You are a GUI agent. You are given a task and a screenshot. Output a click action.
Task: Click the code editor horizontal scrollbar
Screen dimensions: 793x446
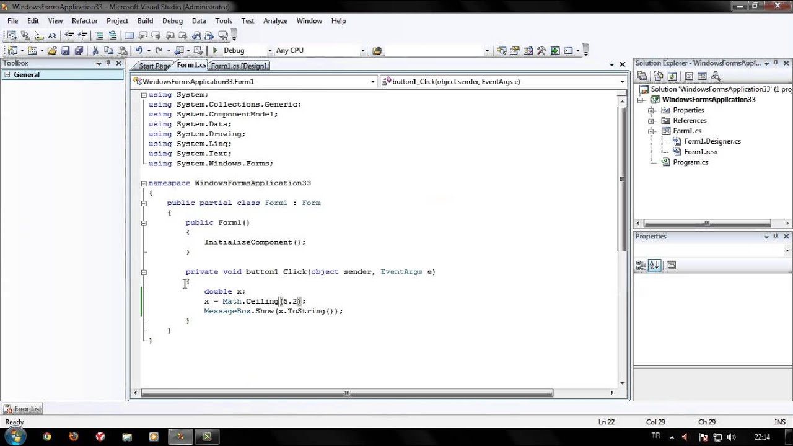point(347,393)
